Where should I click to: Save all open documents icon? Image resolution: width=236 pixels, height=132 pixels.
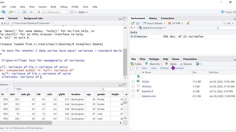click(x=24, y=12)
